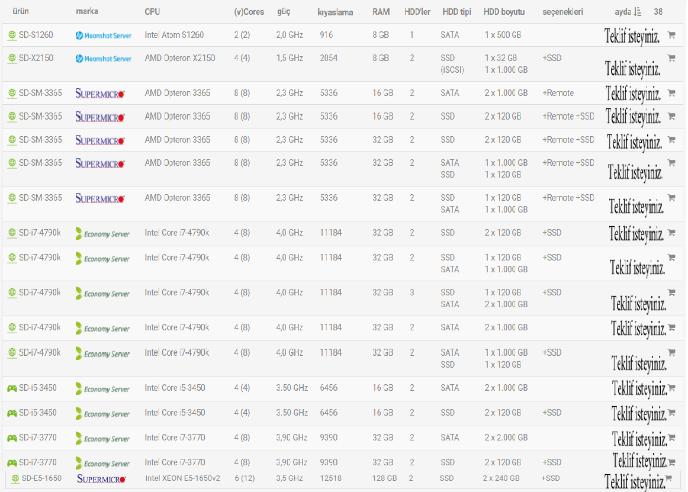Click the 6 (12) cores value
The image size is (688, 492).
[x=245, y=478]
